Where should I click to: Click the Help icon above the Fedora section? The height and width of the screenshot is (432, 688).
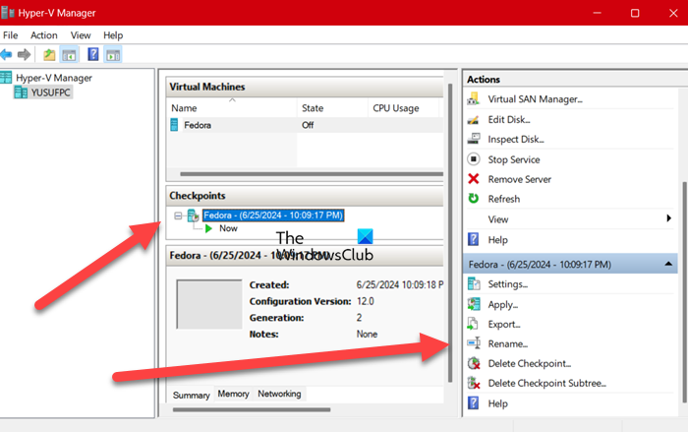pyautogui.click(x=473, y=239)
